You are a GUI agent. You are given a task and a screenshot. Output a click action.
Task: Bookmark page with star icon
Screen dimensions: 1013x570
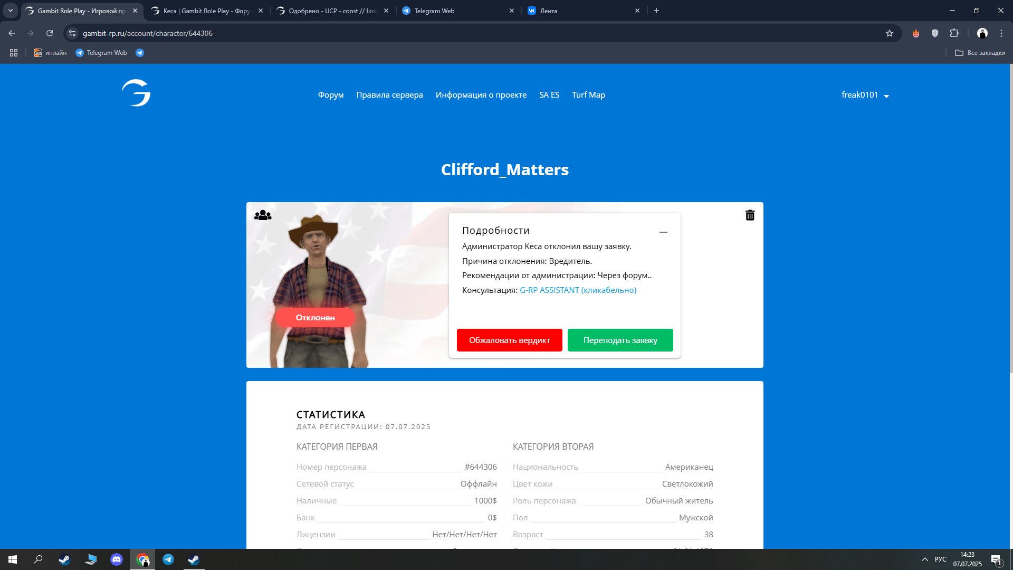click(x=890, y=33)
